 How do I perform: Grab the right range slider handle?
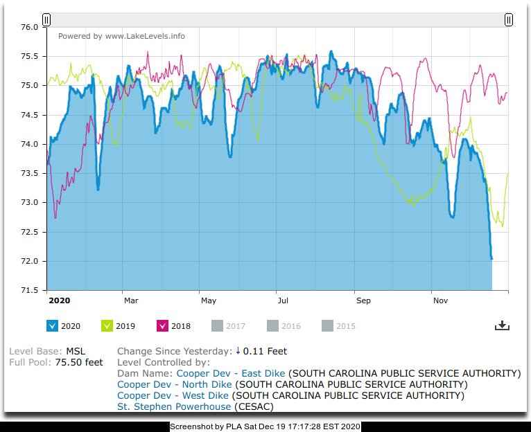(x=508, y=19)
